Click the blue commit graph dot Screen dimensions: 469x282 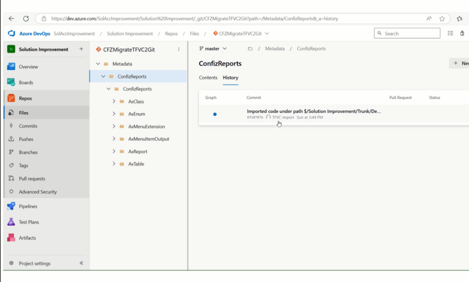(215, 114)
